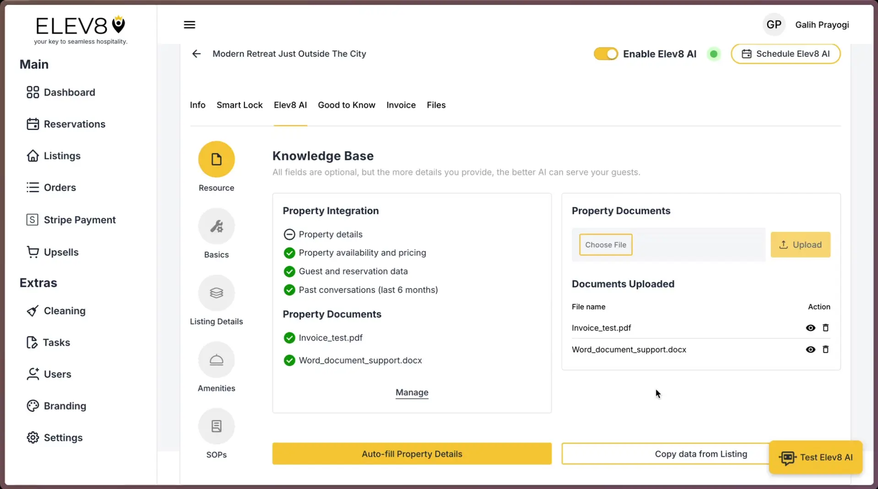This screenshot has width=878, height=489.
Task: Click the ELEV8 logo
Action: 81,25
